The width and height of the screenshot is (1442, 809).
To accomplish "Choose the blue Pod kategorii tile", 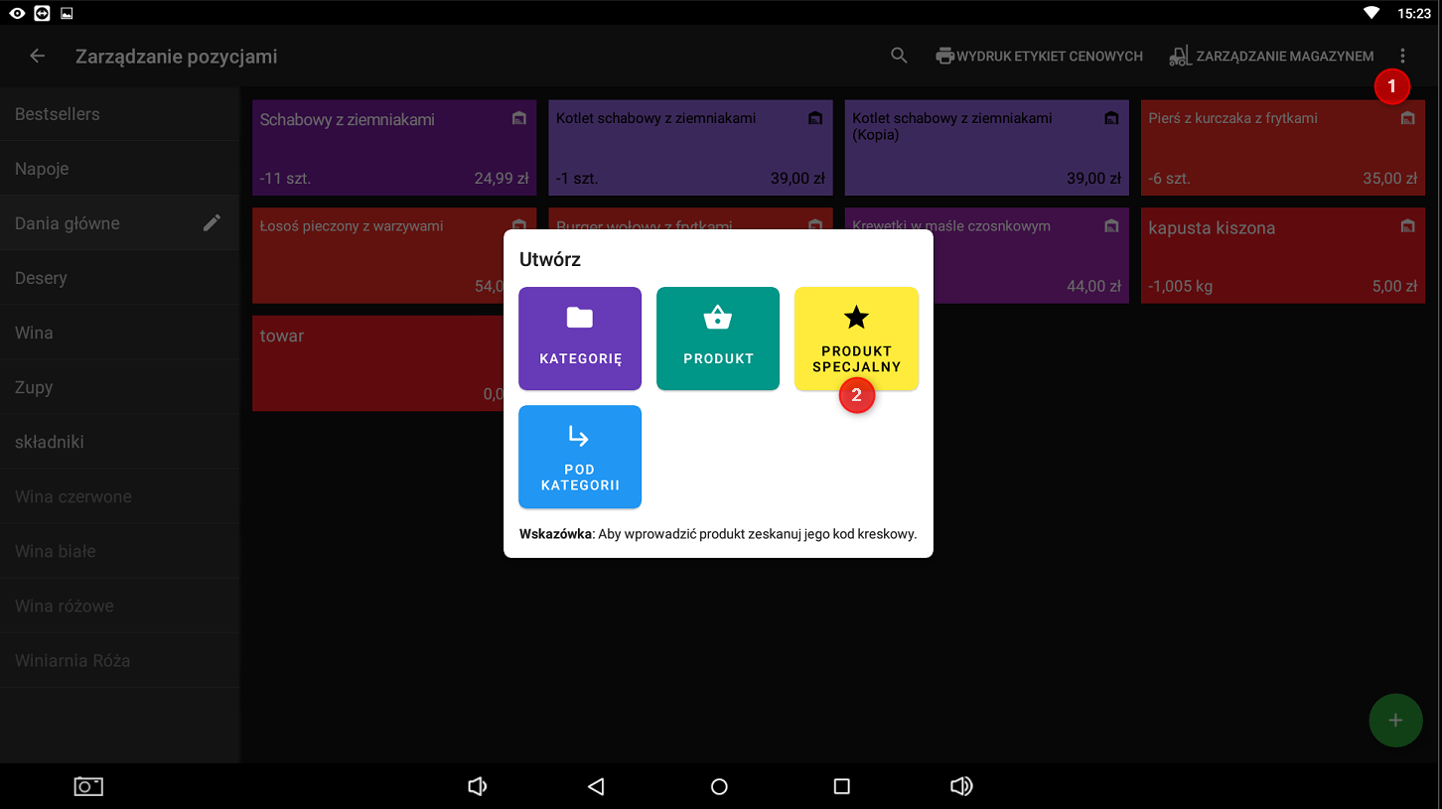I will click(x=580, y=457).
